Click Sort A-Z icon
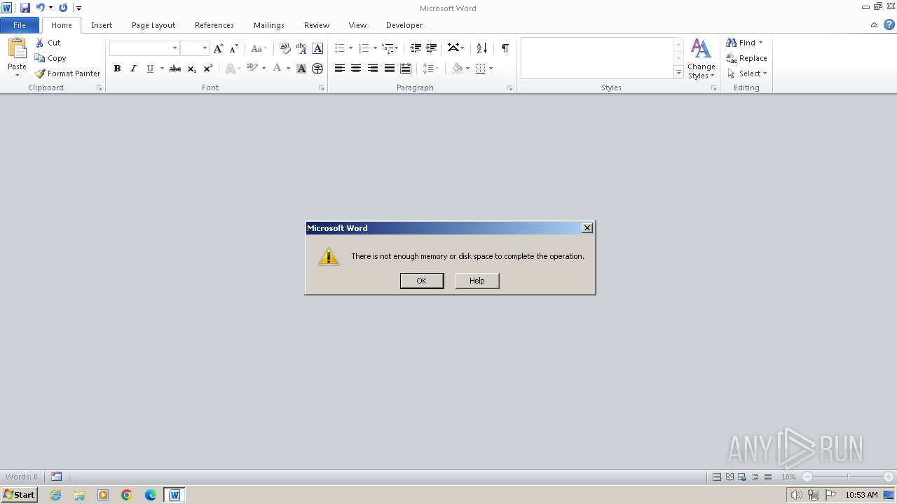 coord(481,48)
